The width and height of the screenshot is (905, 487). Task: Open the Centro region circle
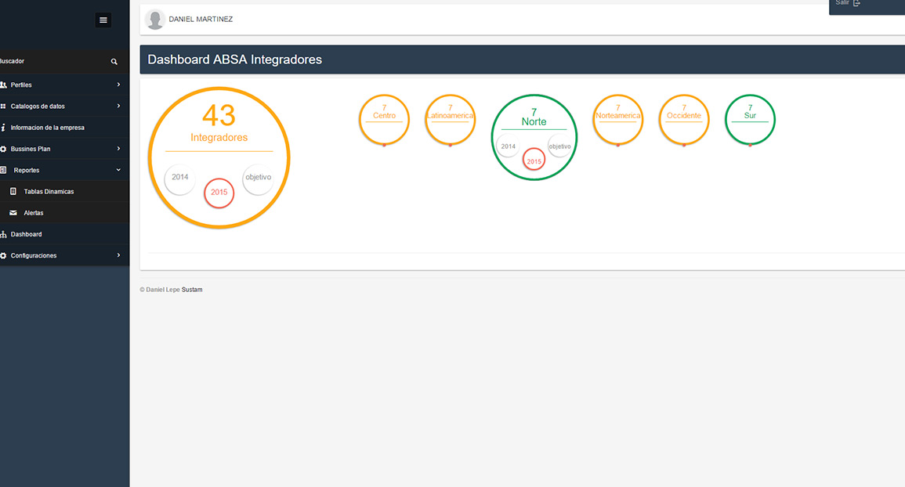385,120
